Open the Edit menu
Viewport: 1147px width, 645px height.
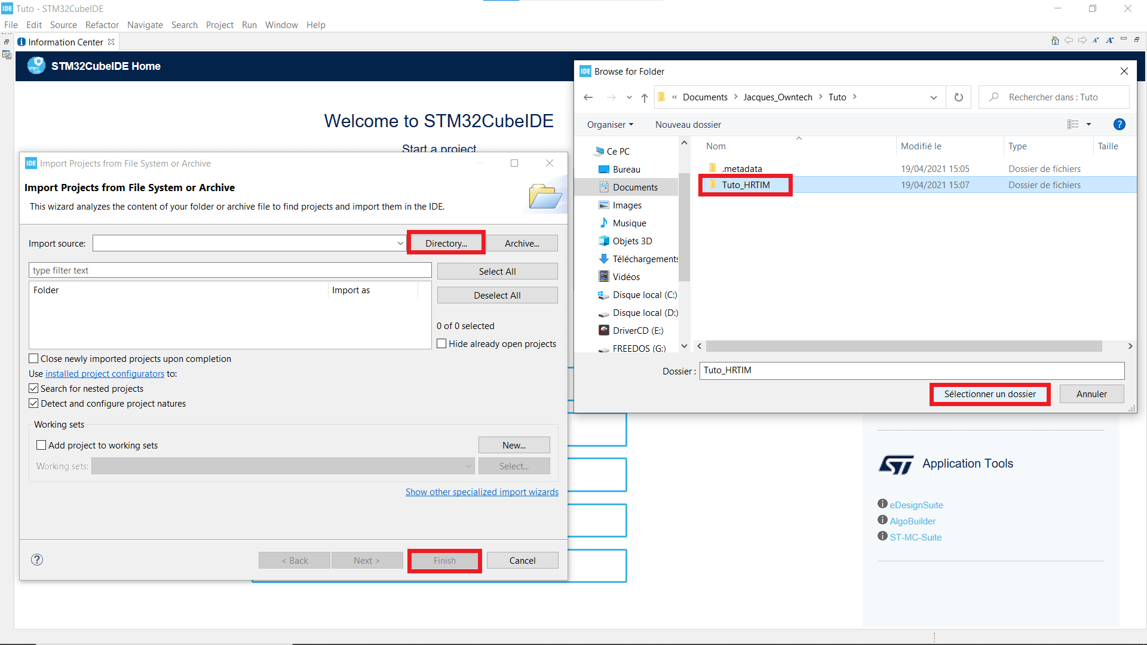pos(34,24)
